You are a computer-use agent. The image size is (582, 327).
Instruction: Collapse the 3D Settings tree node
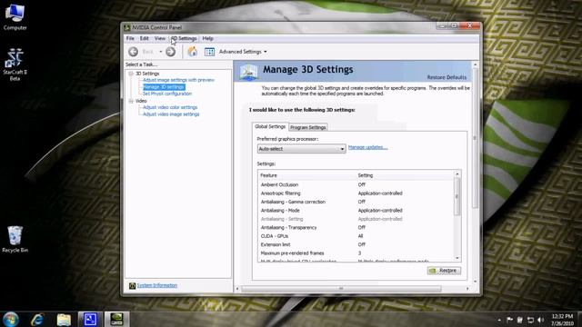tap(131, 74)
